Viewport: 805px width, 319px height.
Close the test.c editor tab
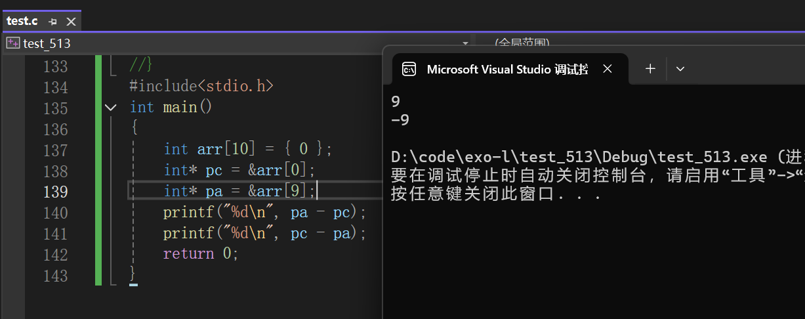click(72, 21)
